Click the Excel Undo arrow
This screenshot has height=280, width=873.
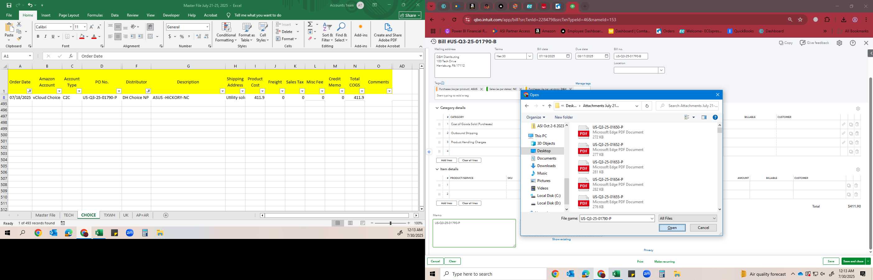30,5
